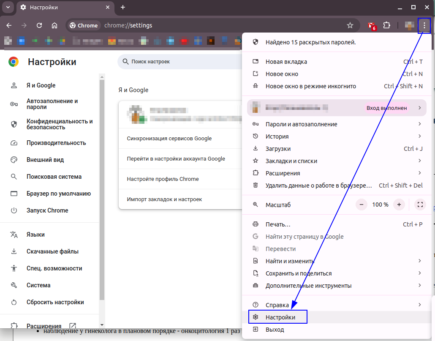Open Конфиденциальность и безопасность in the sidebar

pyautogui.click(x=59, y=124)
